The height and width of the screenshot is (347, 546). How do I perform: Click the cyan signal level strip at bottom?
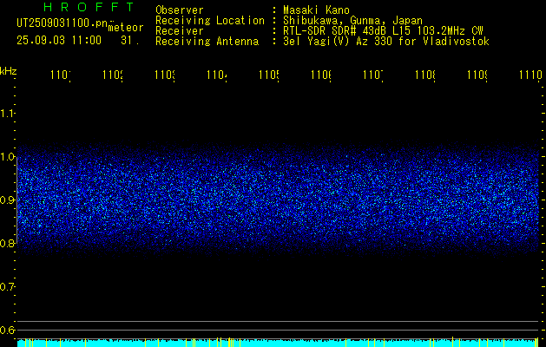tap(278, 343)
